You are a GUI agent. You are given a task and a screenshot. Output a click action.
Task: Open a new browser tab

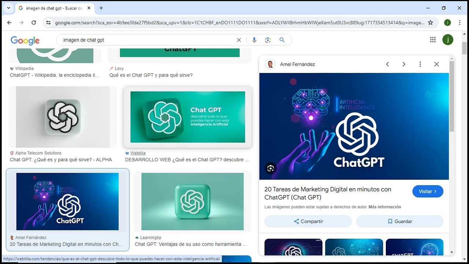click(101, 8)
